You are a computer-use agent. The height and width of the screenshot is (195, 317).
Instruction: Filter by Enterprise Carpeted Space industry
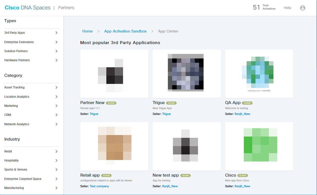(23, 179)
